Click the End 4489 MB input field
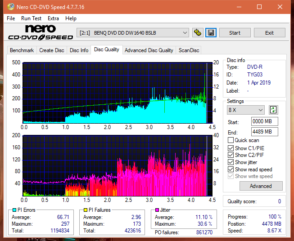 pos(264,132)
